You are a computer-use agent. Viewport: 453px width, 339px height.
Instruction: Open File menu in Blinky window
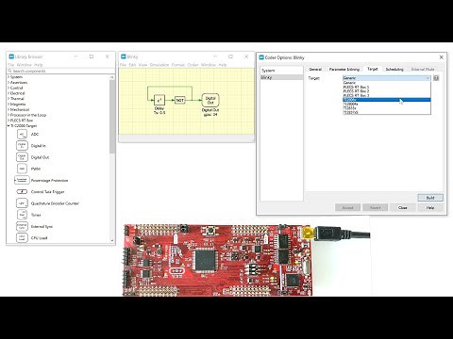(x=123, y=65)
